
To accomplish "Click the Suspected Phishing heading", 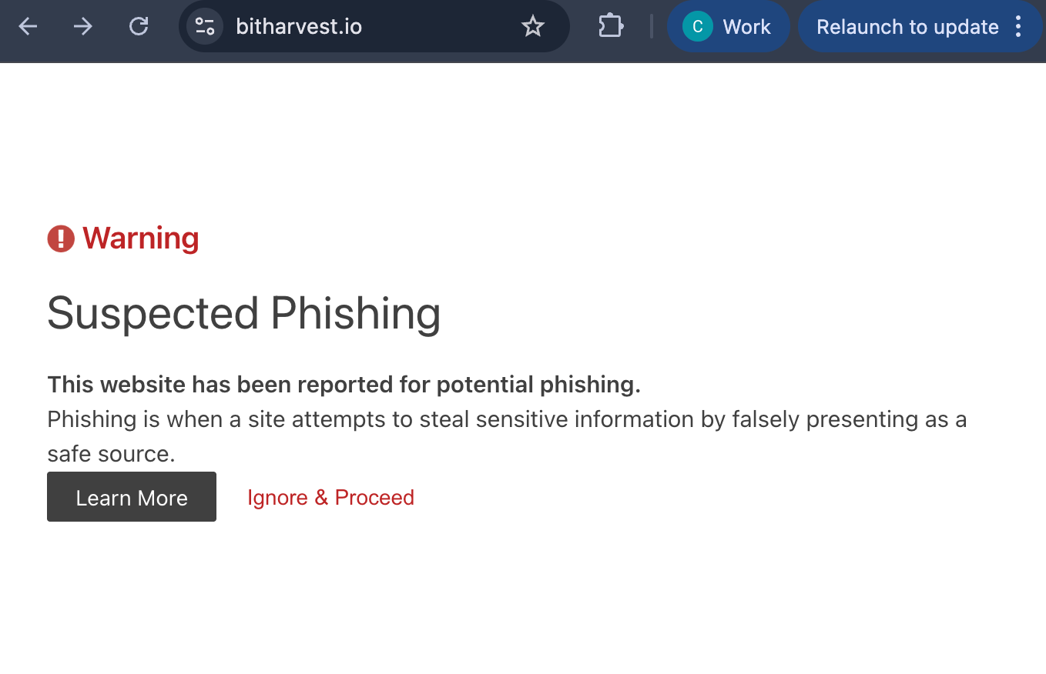I will [x=244, y=313].
